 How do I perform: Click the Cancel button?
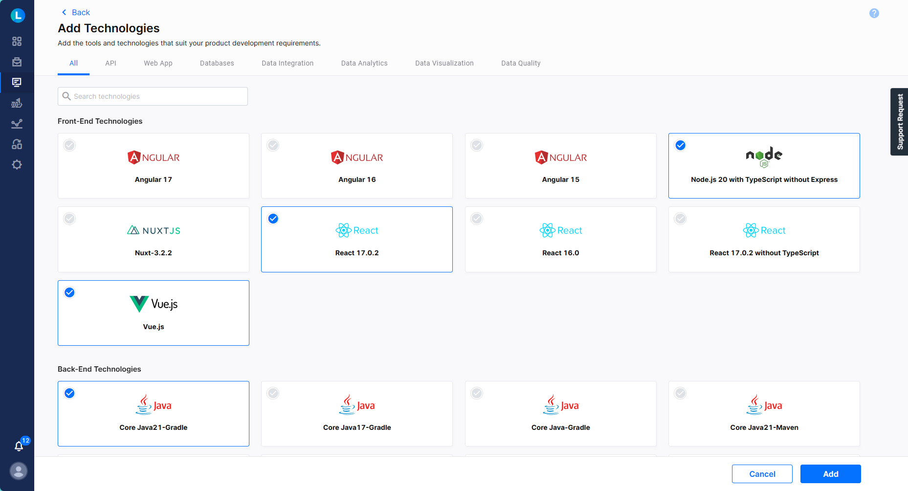tap(762, 473)
